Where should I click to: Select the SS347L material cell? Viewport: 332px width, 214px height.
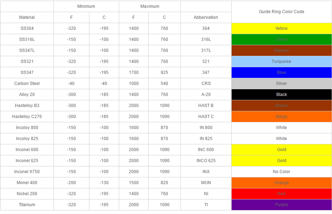coord(27,50)
